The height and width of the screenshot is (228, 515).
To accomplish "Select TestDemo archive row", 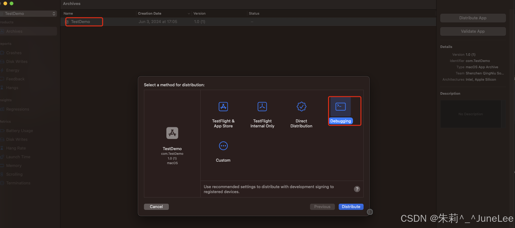I will [248, 22].
